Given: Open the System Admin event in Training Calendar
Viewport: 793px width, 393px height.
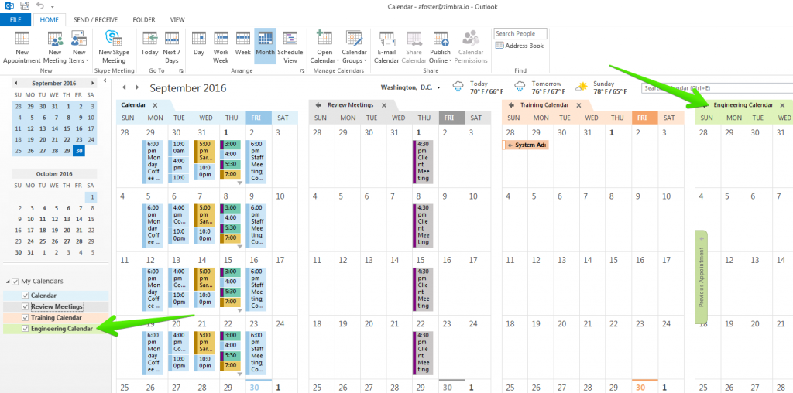Looking at the screenshot, I should click(x=526, y=145).
